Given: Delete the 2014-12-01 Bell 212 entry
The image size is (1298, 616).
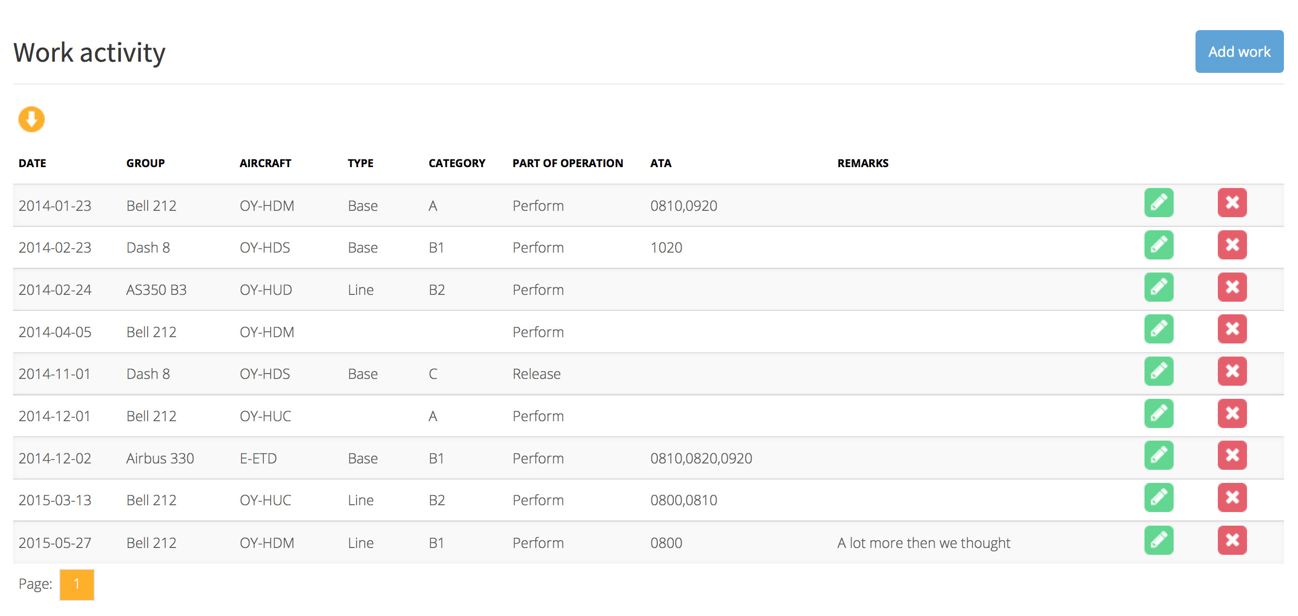Looking at the screenshot, I should pos(1232,413).
